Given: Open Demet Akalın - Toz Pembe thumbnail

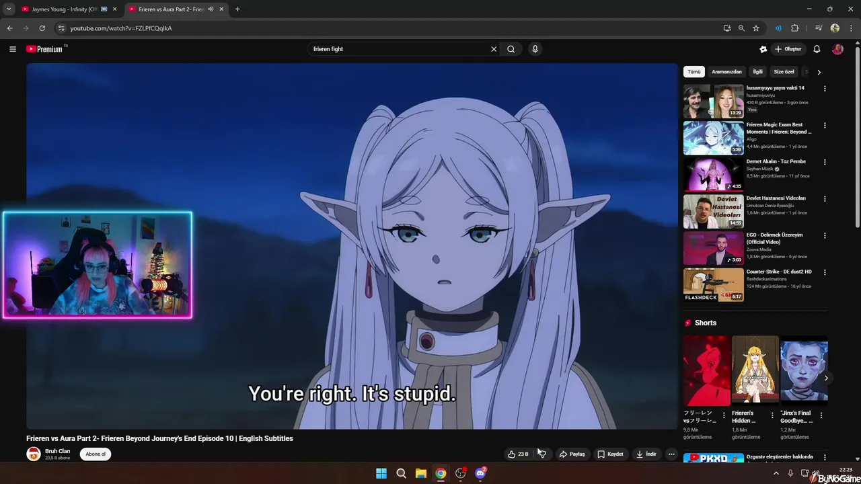Looking at the screenshot, I should point(714,175).
